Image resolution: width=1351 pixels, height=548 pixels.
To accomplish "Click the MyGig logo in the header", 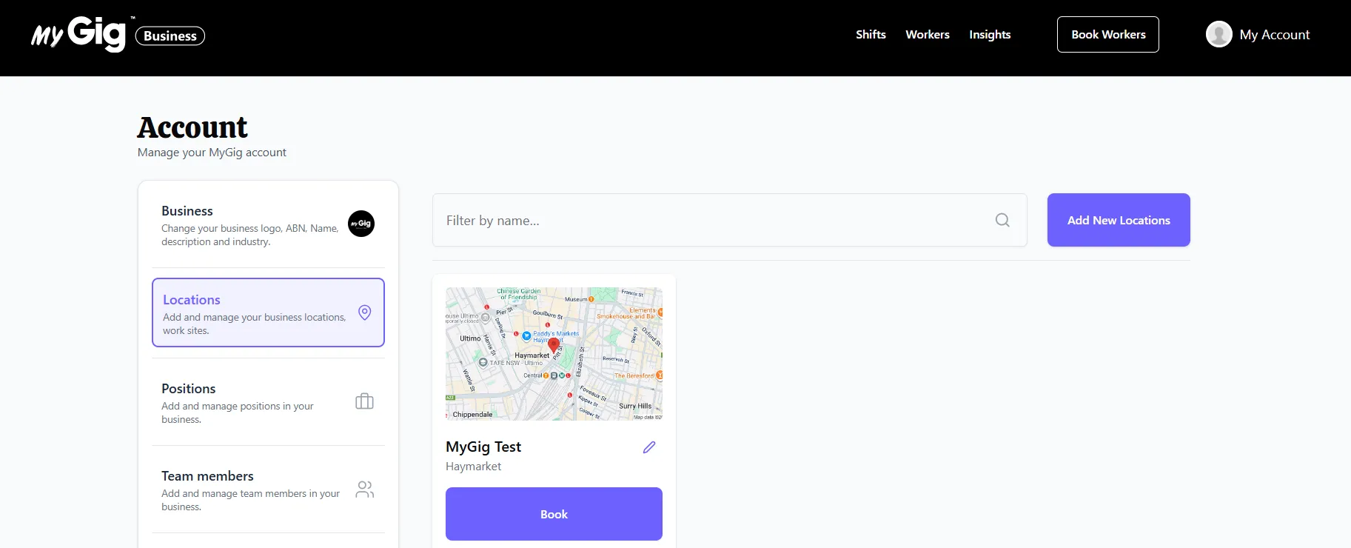I will (78, 34).
